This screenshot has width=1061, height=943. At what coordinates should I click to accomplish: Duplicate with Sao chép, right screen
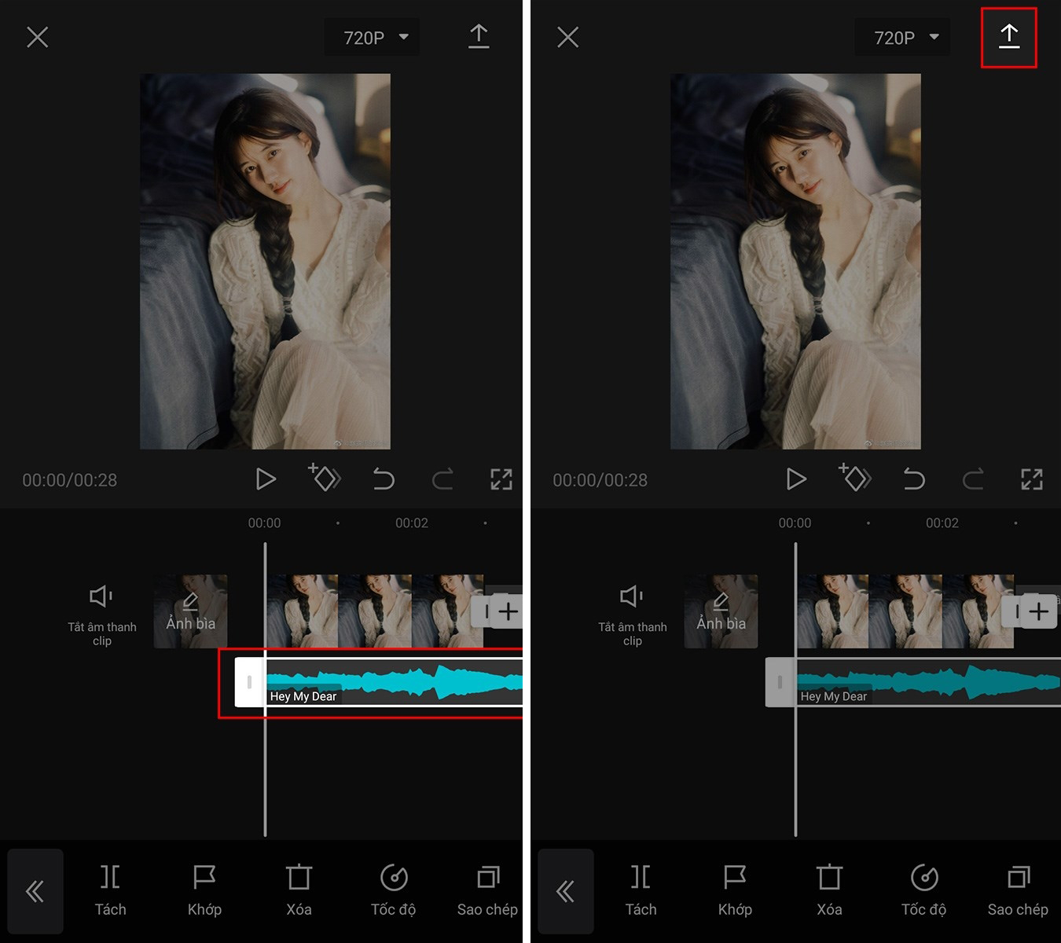(1018, 890)
